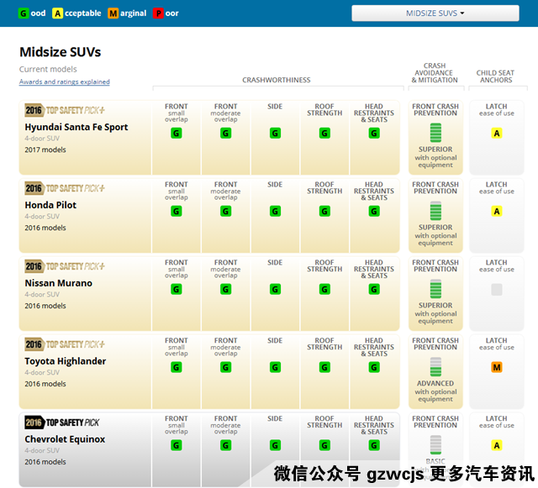Select the Honda Pilot model name
Image resolution: width=538 pixels, height=488 pixels.
coord(50,205)
